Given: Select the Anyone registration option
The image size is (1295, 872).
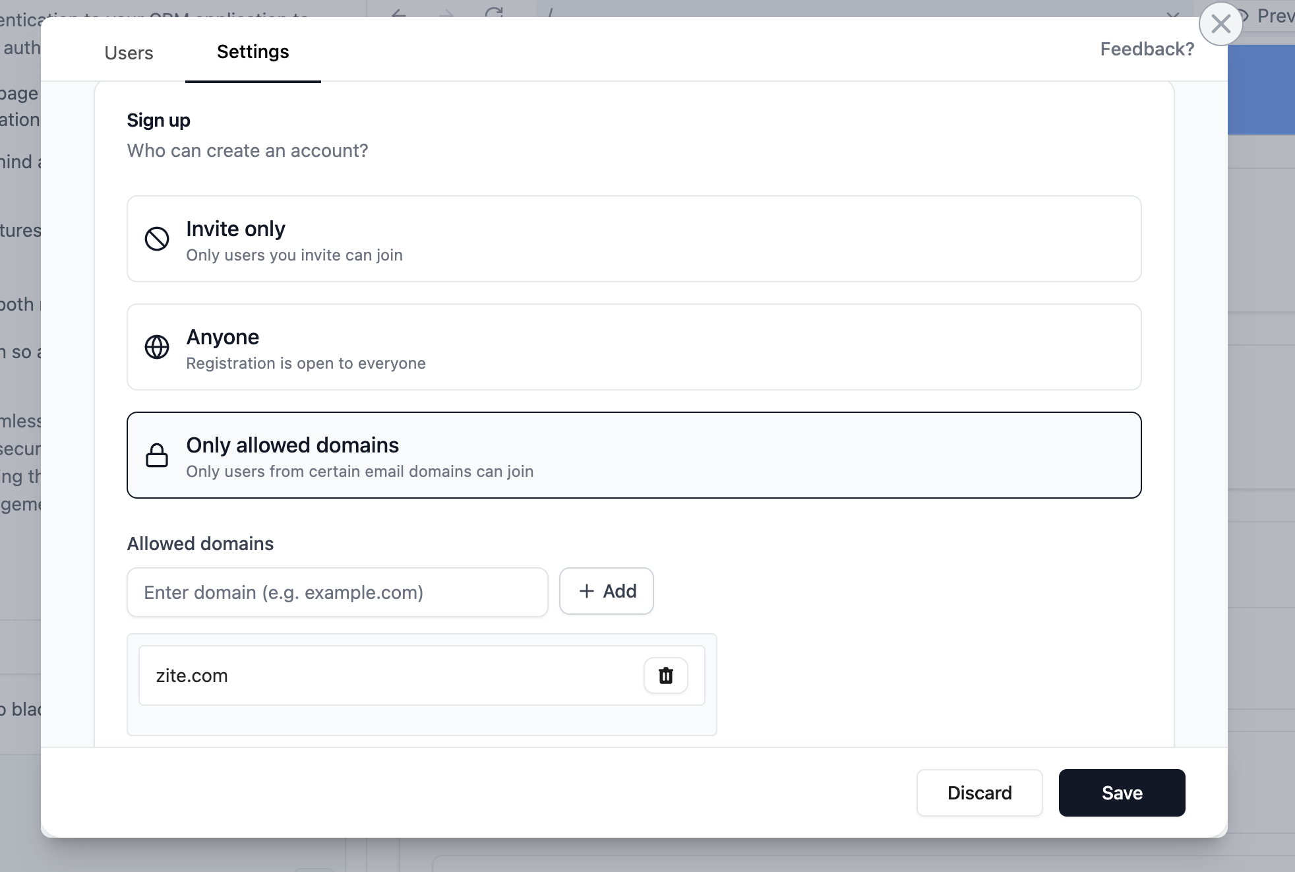Looking at the screenshot, I should pos(633,347).
